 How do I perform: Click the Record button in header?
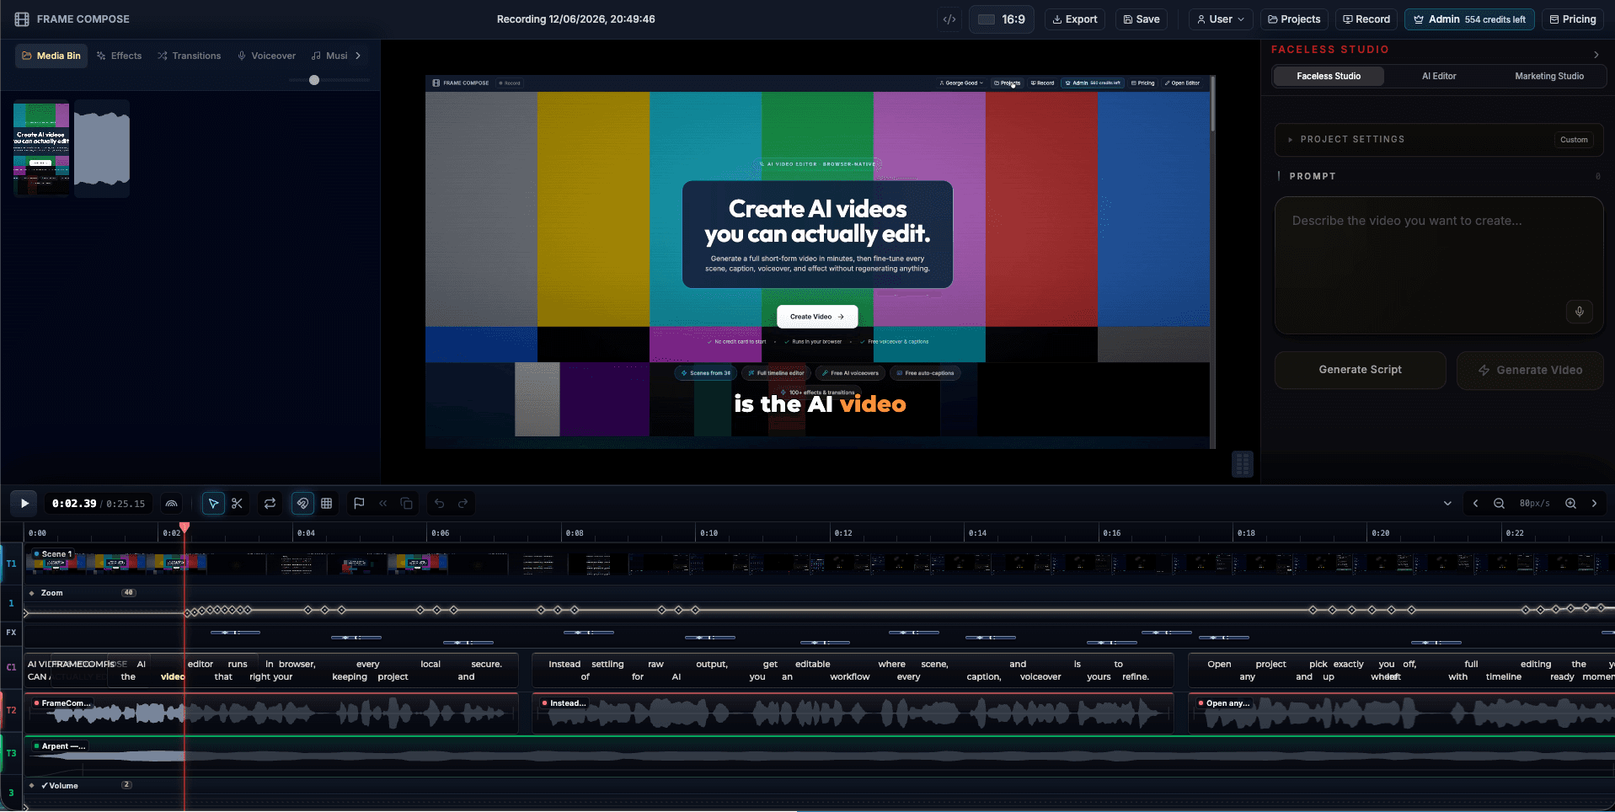1366,19
